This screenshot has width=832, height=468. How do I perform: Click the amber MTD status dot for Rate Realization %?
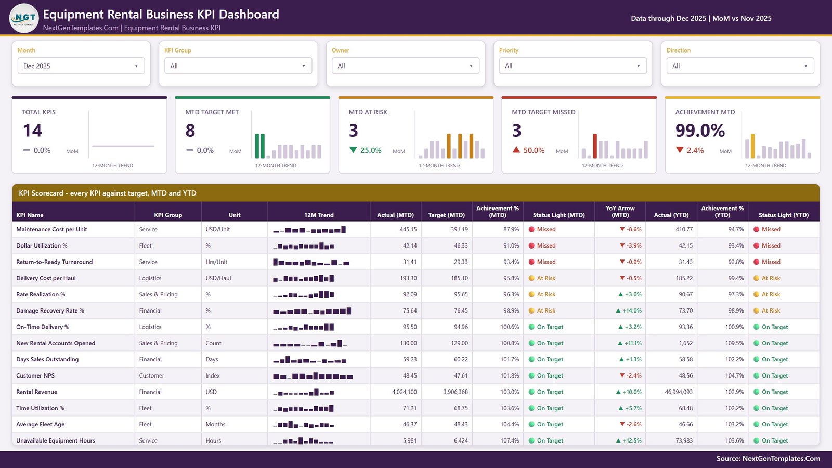tap(531, 294)
